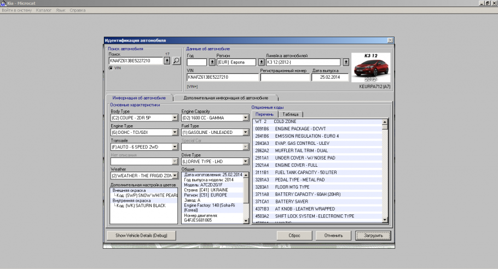Select EVAP. GAS CONTROL - ULEV row
Viewport: 498px width, 269px height.
coord(317,143)
